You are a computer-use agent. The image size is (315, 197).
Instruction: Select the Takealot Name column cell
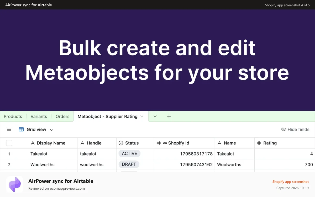pyautogui.click(x=235, y=154)
